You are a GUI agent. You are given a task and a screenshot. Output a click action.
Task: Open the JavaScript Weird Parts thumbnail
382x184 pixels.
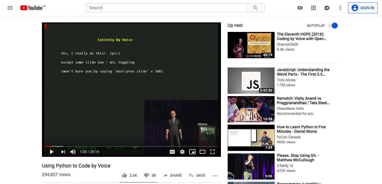pos(251,81)
